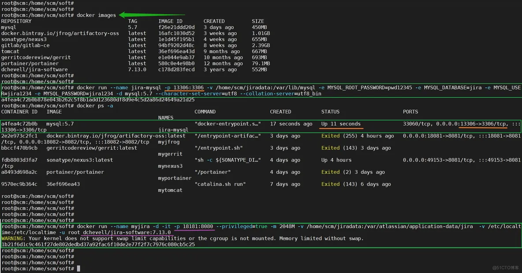Select image ID 94bf9202d48c
The height and width of the screenshot is (273, 522).
[176, 45]
